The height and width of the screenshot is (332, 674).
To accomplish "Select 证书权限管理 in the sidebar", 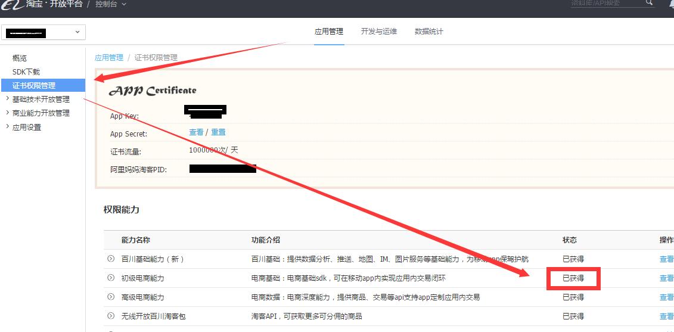I will point(43,86).
